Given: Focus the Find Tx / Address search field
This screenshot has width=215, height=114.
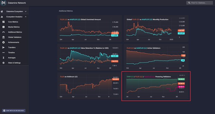Looking at the screenshot, I should (x=200, y=3).
